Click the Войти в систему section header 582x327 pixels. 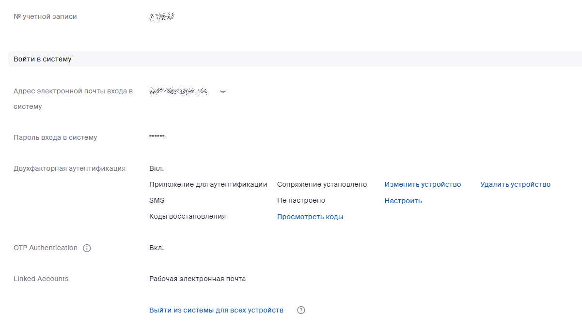tap(43, 59)
